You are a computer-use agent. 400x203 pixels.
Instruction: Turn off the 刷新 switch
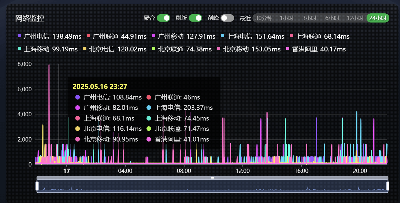click(195, 18)
